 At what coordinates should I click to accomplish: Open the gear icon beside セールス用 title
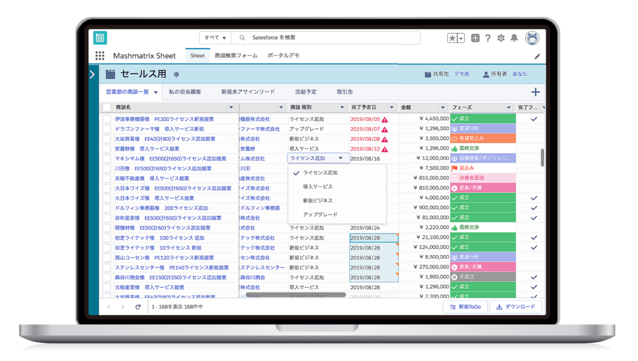pos(176,74)
